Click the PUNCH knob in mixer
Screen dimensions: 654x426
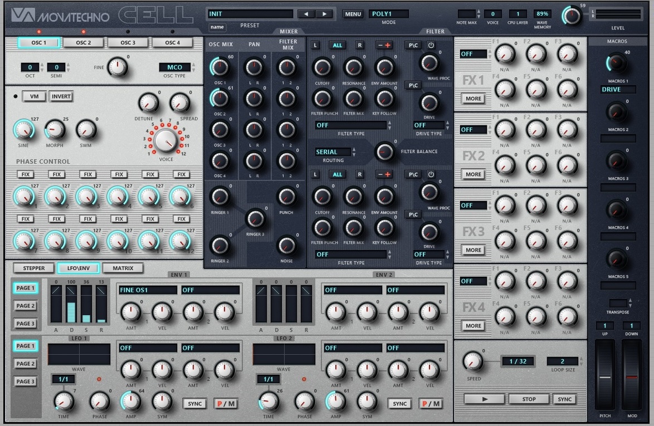pos(286,197)
